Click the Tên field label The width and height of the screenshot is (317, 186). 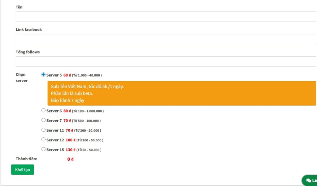click(x=19, y=7)
